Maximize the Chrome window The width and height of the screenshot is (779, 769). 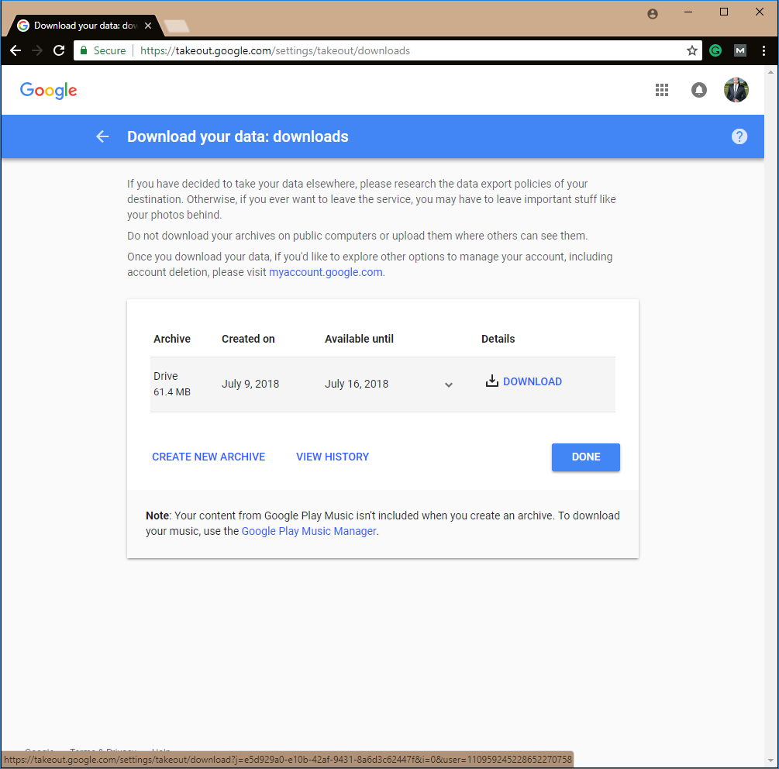pos(724,12)
